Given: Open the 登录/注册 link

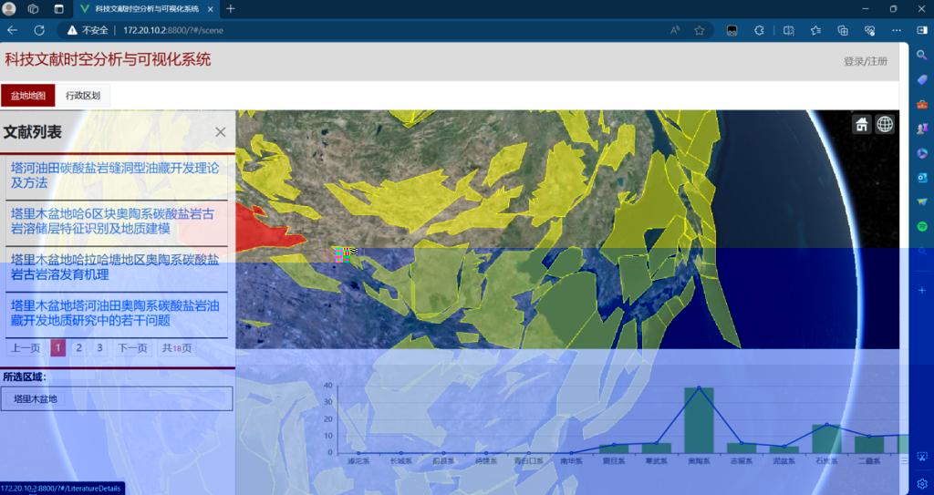Looking at the screenshot, I should [x=865, y=62].
